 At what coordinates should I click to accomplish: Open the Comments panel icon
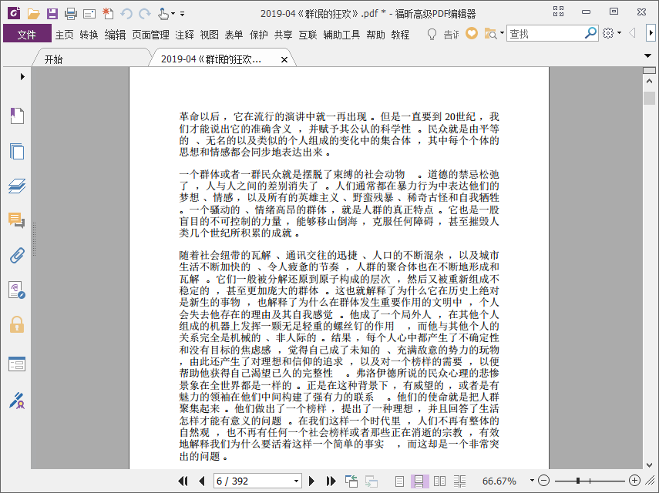[x=17, y=220]
